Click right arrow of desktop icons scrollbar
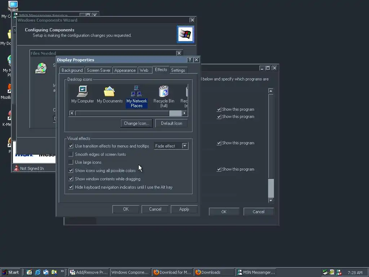The width and height of the screenshot is (369, 277). coord(184,113)
